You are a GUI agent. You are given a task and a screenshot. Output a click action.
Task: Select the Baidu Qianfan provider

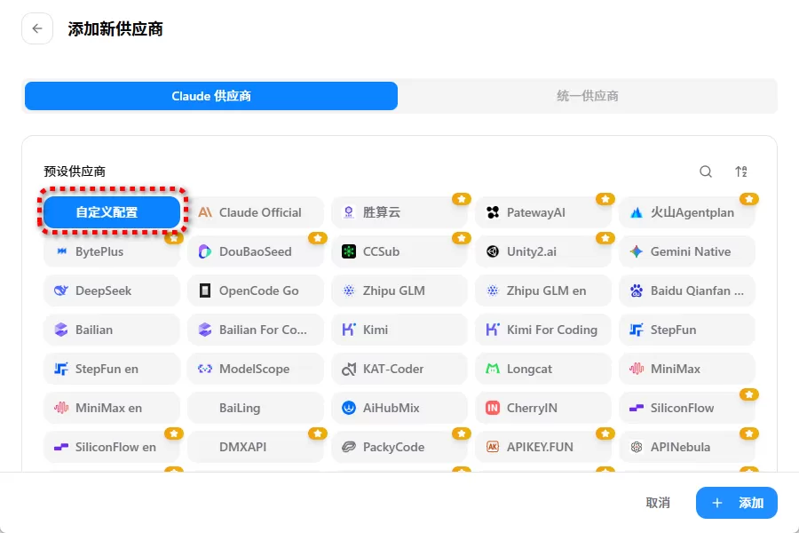(687, 290)
